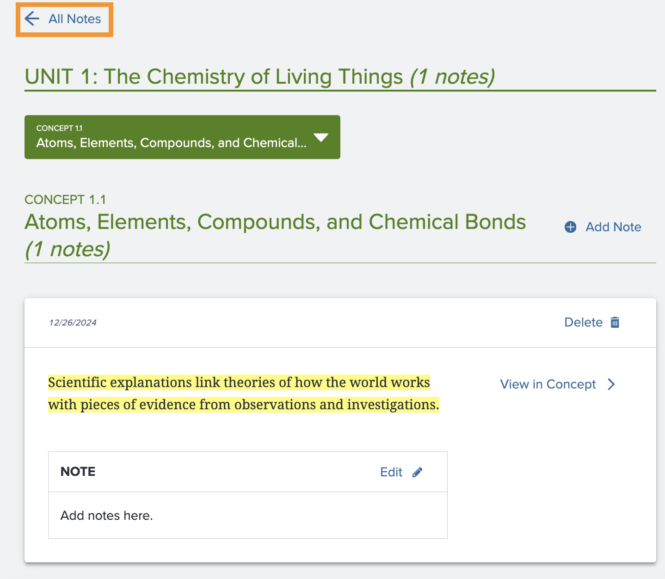Click the Add Note text link
665x579 pixels.
pyautogui.click(x=613, y=227)
